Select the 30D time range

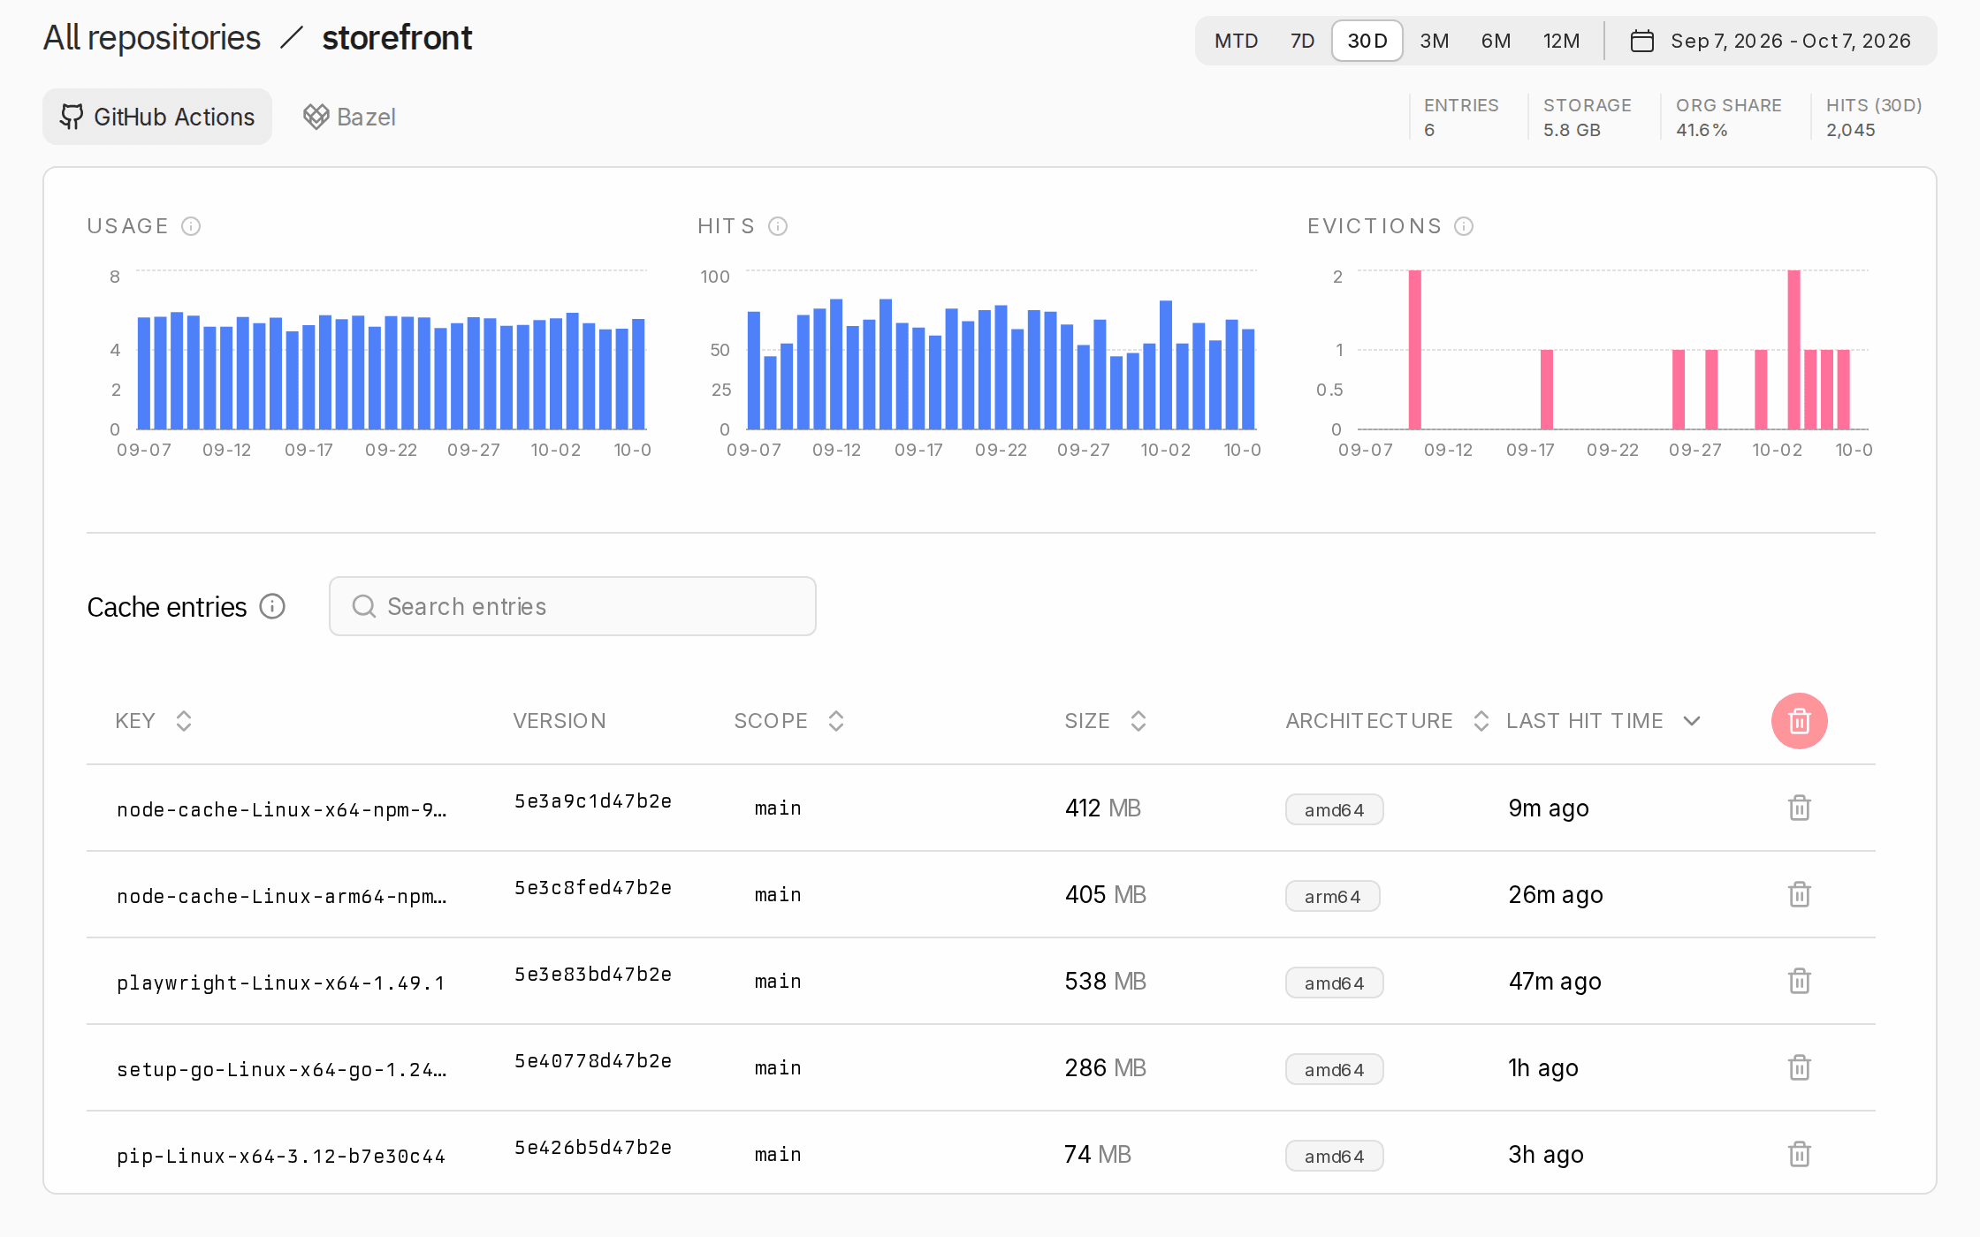(x=1367, y=41)
